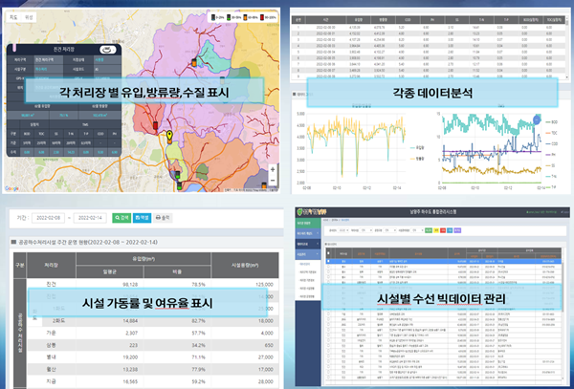Toggle the BOD series in the quality chart legend

point(551,121)
